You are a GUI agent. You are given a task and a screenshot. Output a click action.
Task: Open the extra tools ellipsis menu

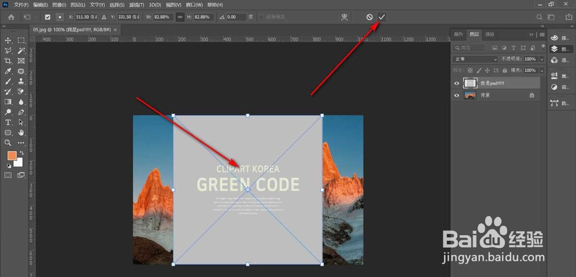click(21, 143)
